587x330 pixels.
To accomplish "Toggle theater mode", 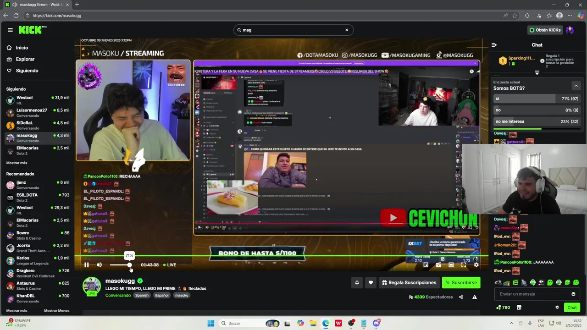I will pyautogui.click(x=451, y=265).
